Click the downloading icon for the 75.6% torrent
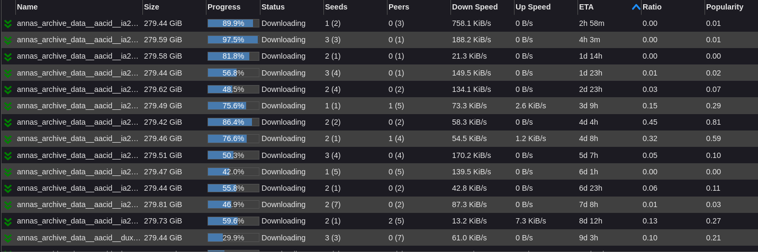Image resolution: width=758 pixels, height=252 pixels. 8,106
